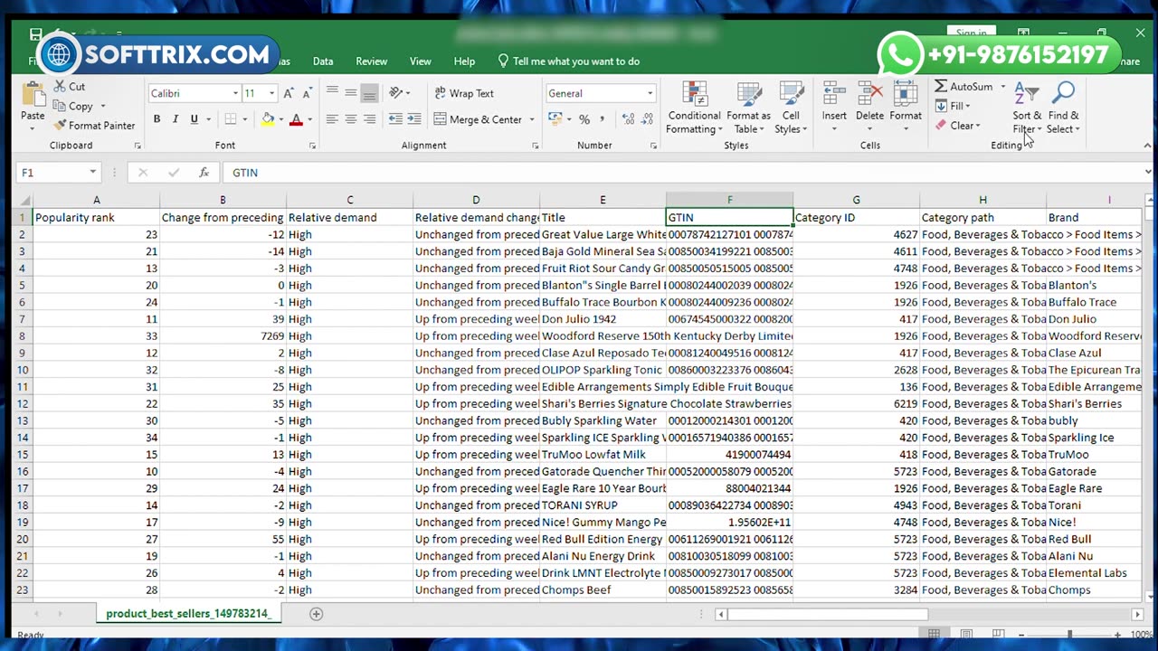Click the Category path header cell
The width and height of the screenshot is (1158, 651).
(982, 218)
